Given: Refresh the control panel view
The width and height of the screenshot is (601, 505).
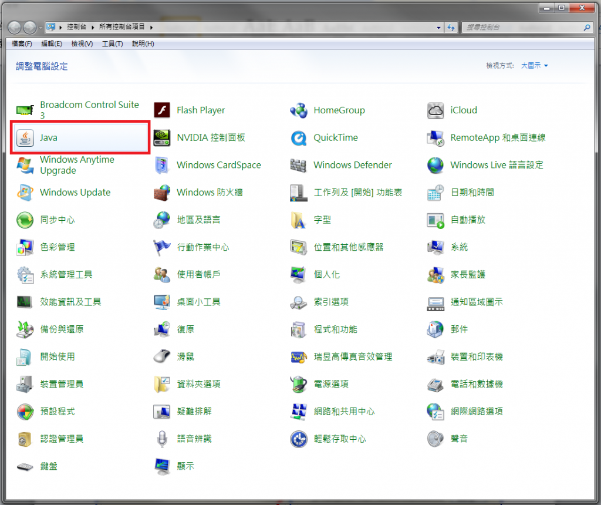Looking at the screenshot, I should point(451,28).
